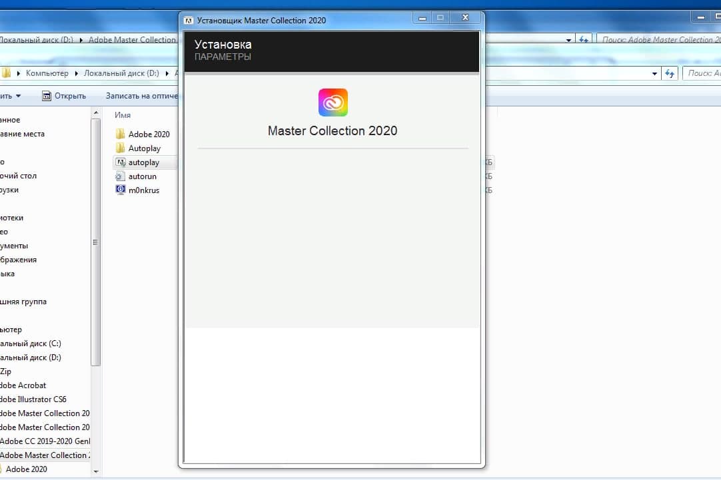The image size is (721, 480).
Task: Select the Adobe 2020 folder in the file list
Action: [149, 134]
